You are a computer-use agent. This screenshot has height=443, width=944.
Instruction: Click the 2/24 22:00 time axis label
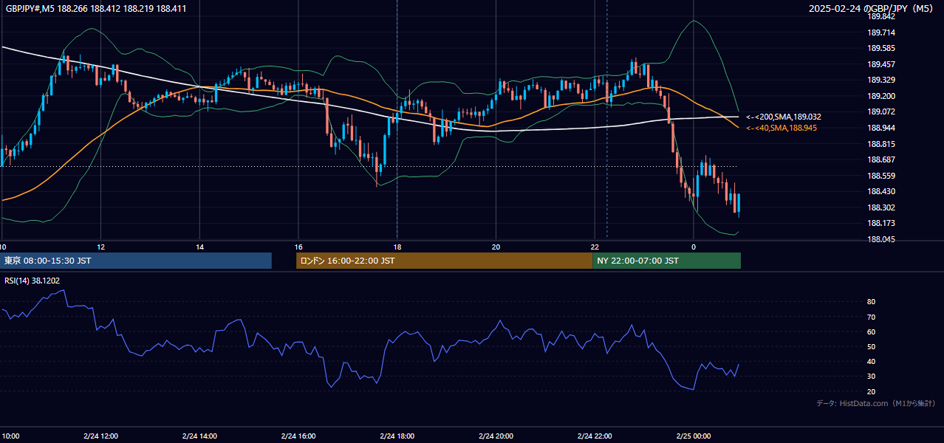[595, 436]
